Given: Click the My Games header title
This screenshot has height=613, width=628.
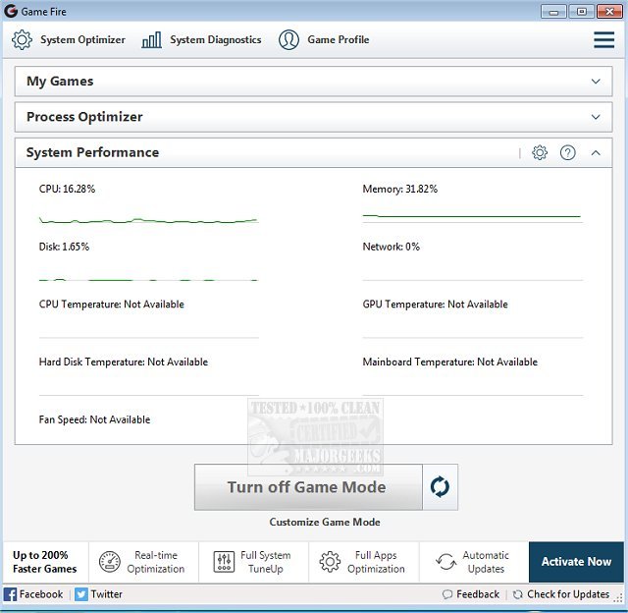Looking at the screenshot, I should click(60, 82).
